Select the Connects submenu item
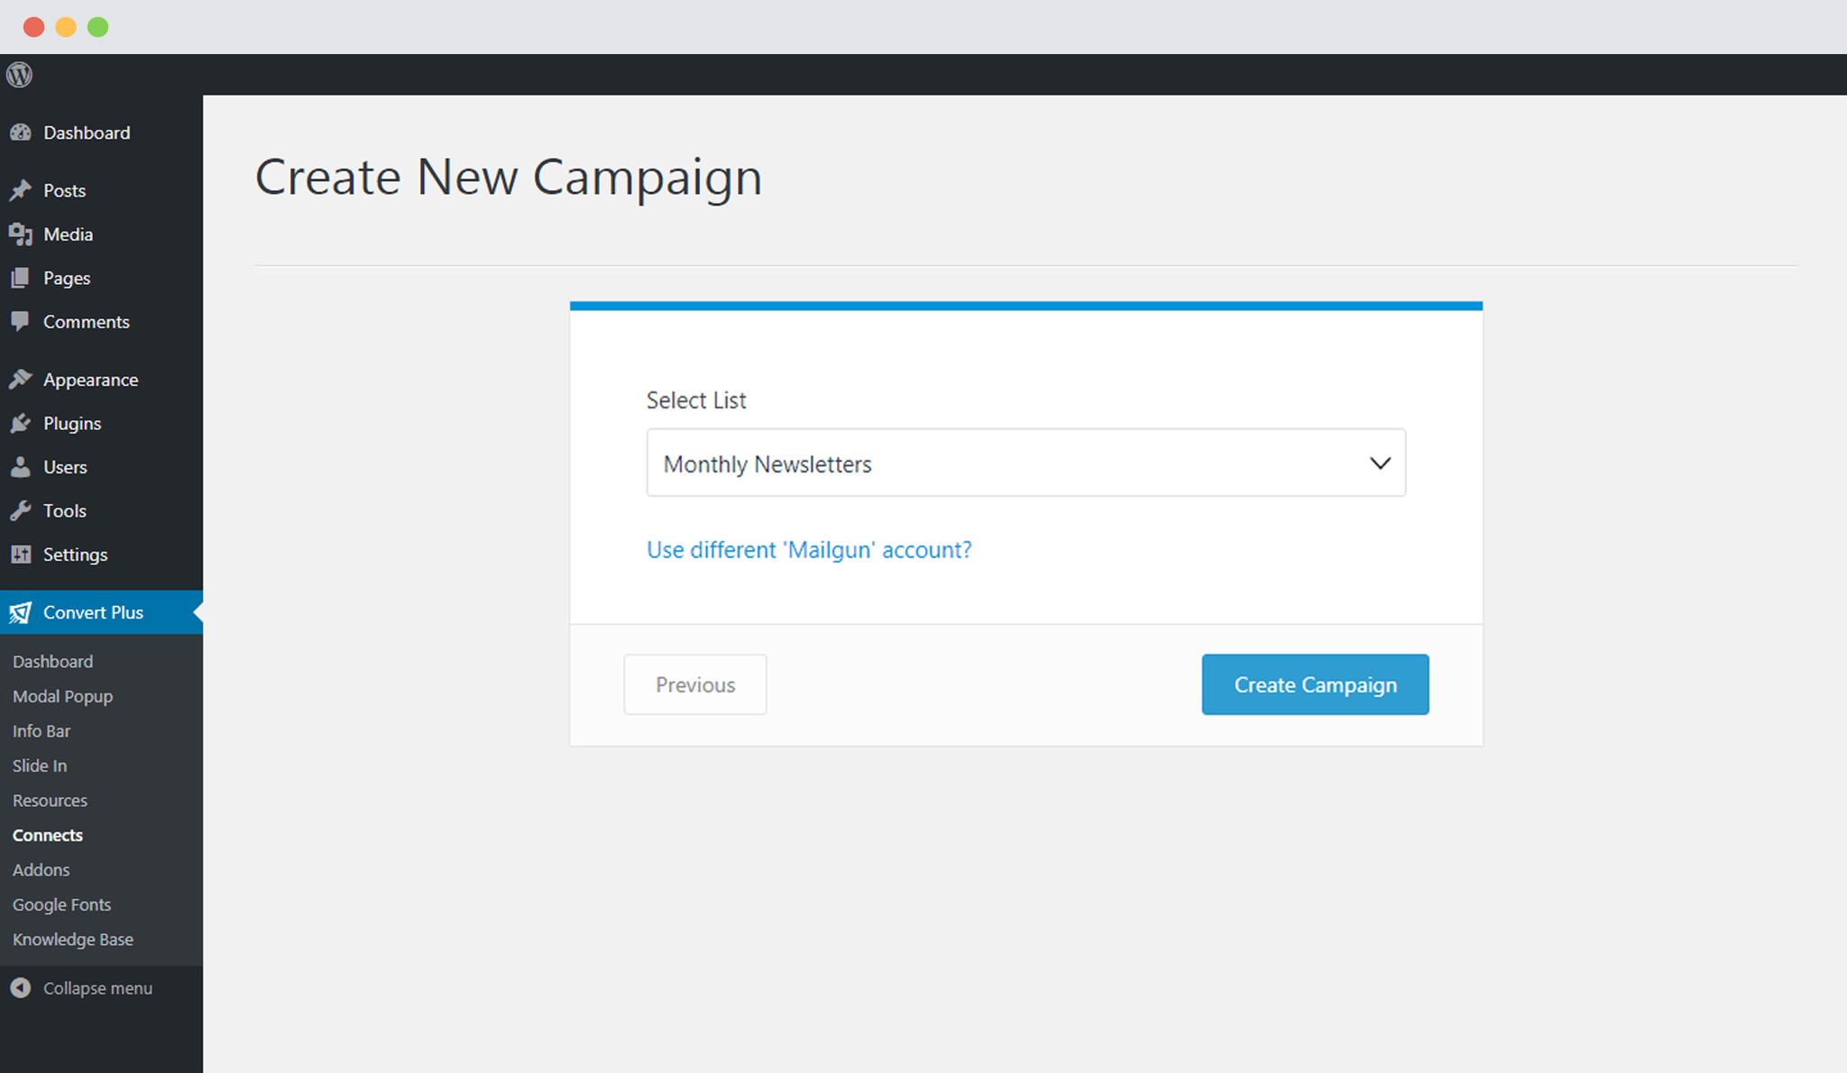The width and height of the screenshot is (1847, 1073). [x=48, y=835]
